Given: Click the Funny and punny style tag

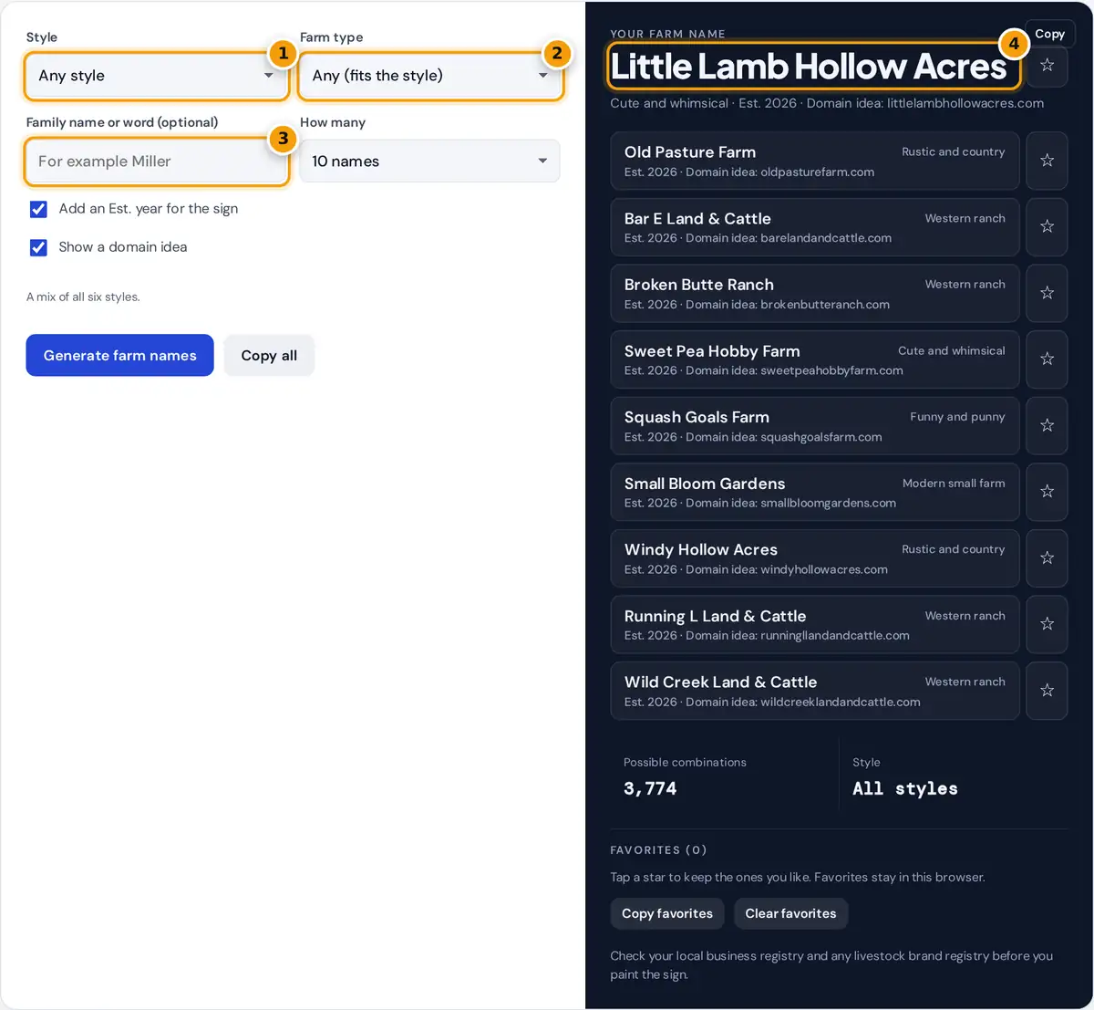Looking at the screenshot, I should click(x=957, y=417).
